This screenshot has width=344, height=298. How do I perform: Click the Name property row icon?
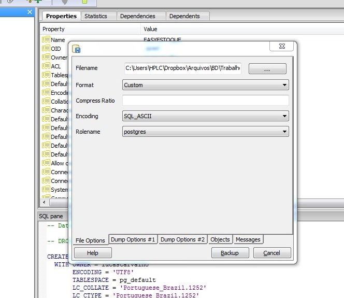click(x=46, y=40)
